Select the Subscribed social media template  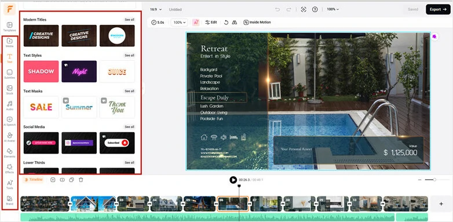click(117, 143)
